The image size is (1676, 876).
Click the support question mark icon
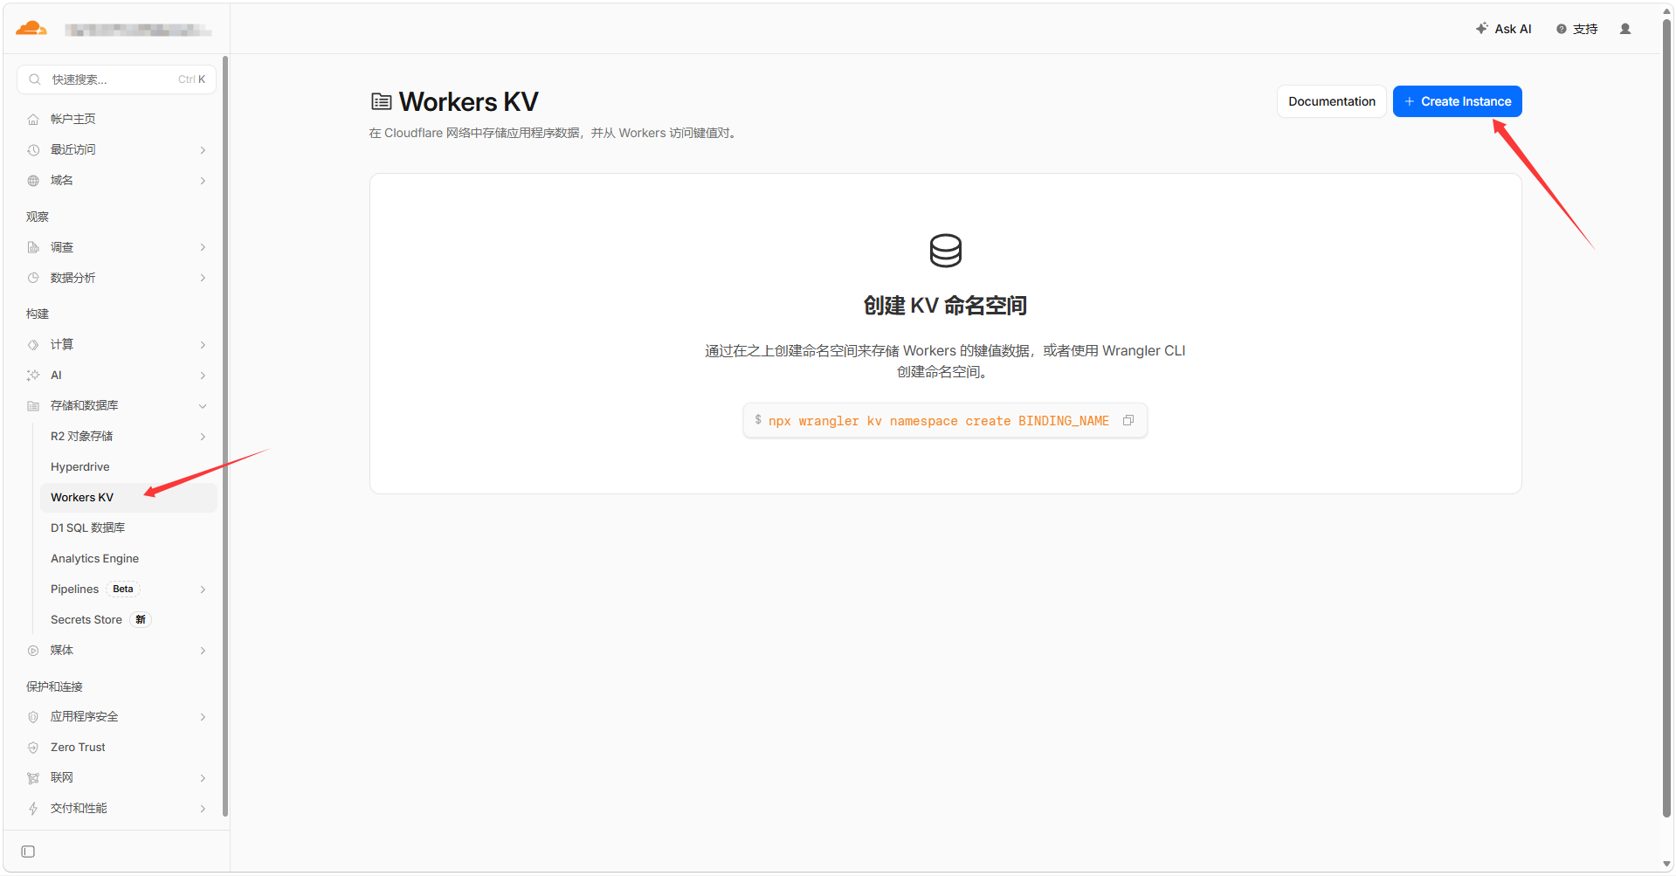coord(1562,29)
